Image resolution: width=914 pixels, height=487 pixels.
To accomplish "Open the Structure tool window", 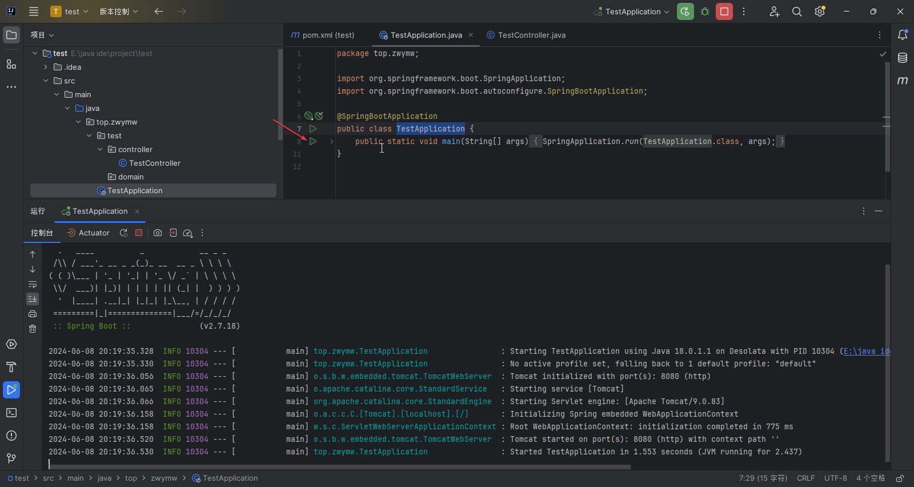I will (x=11, y=64).
